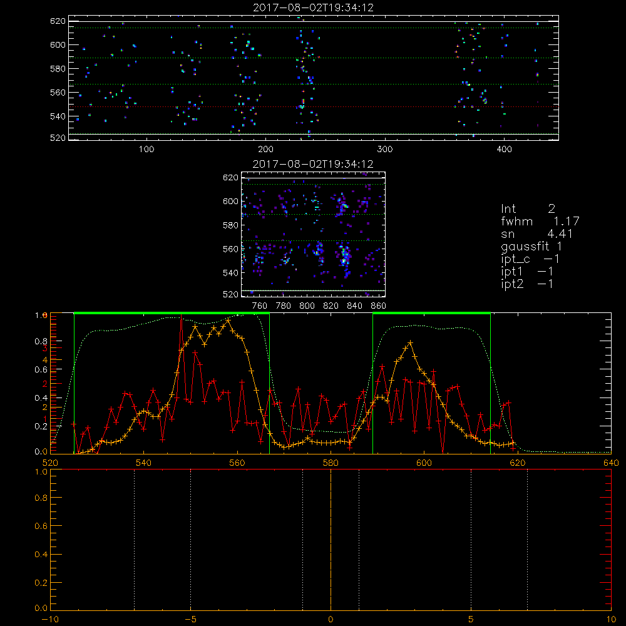Screen dimensions: 626x626
Task: Select the 'Int 2' parameter readout
Action: [x=528, y=209]
